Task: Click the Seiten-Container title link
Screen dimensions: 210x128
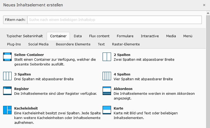Action: [29, 55]
